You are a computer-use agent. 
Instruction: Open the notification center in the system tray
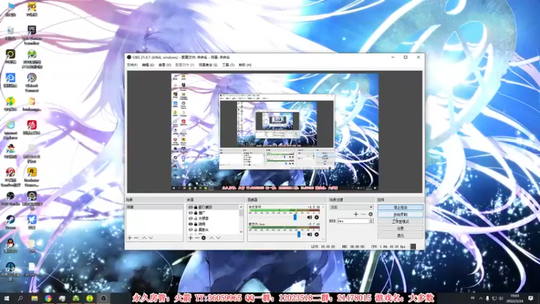[531, 298]
